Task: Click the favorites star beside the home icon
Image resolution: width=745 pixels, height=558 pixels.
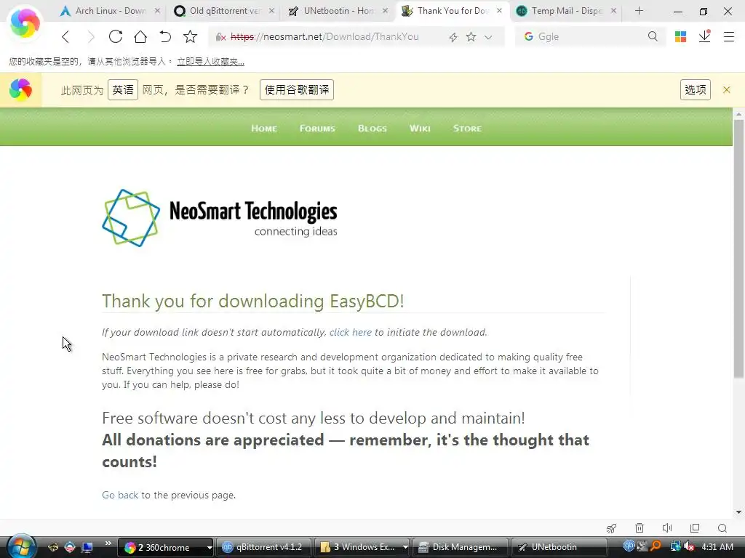Action: (190, 36)
